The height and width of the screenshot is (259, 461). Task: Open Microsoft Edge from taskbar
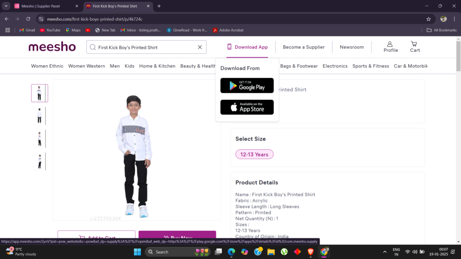coord(231,252)
